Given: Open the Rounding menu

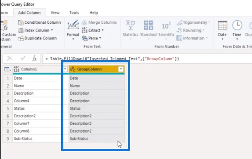Looking at the screenshot, I should pyautogui.click(x=190, y=30).
